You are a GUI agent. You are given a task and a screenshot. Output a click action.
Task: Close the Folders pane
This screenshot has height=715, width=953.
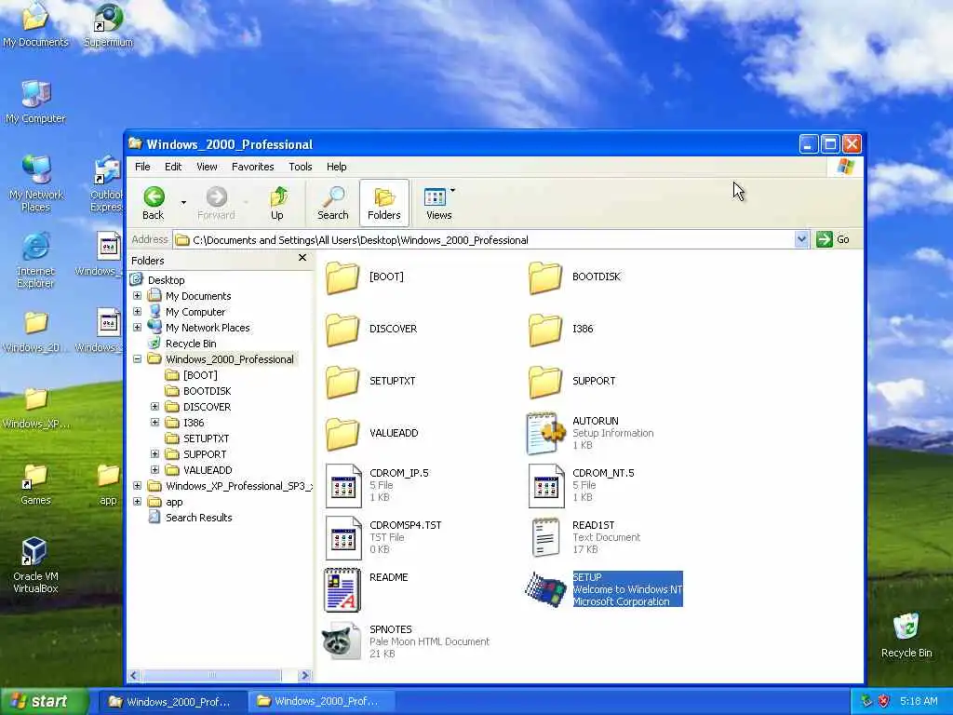pos(302,258)
